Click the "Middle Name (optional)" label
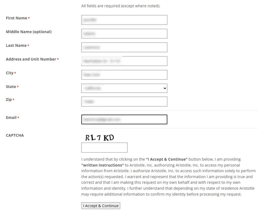The image size is (263, 212). 29,32
